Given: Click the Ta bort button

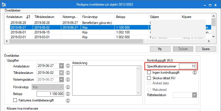Looking at the screenshot, I should [x=183, y=49].
